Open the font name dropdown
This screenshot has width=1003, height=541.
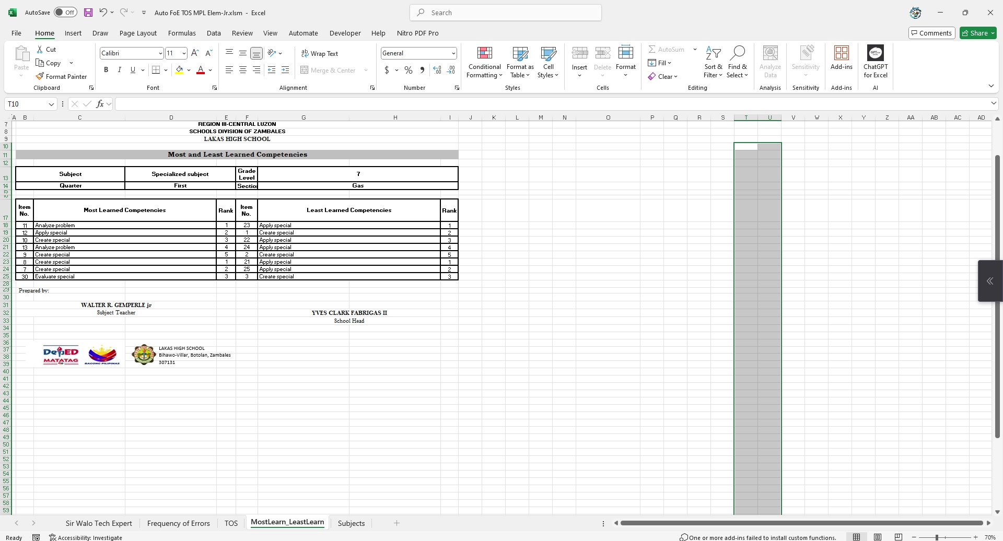(x=160, y=53)
